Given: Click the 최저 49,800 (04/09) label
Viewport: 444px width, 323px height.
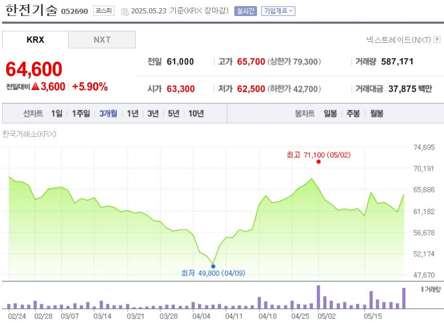Looking at the screenshot, I should [213, 273].
